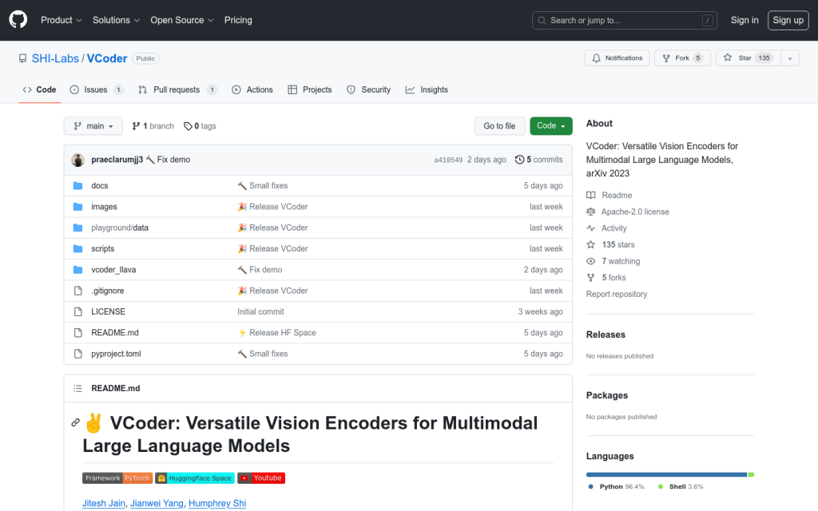
Task: Open the Activity link
Action: (606, 228)
